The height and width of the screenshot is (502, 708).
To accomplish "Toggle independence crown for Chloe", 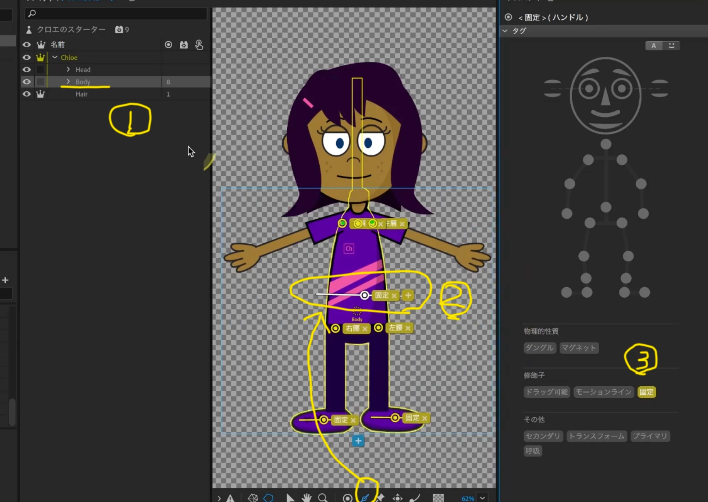I will (x=40, y=57).
